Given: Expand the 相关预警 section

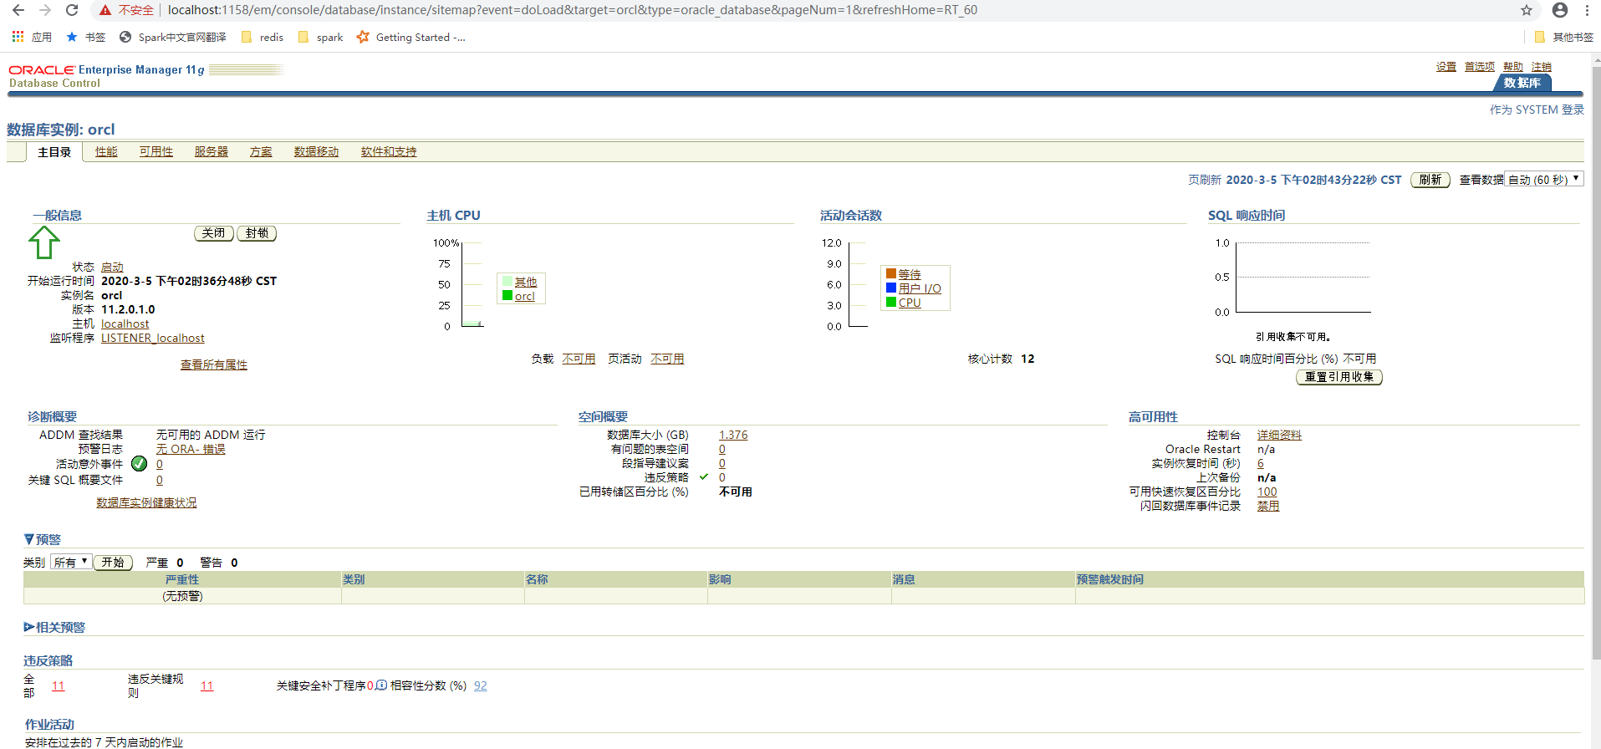Looking at the screenshot, I should point(29,627).
